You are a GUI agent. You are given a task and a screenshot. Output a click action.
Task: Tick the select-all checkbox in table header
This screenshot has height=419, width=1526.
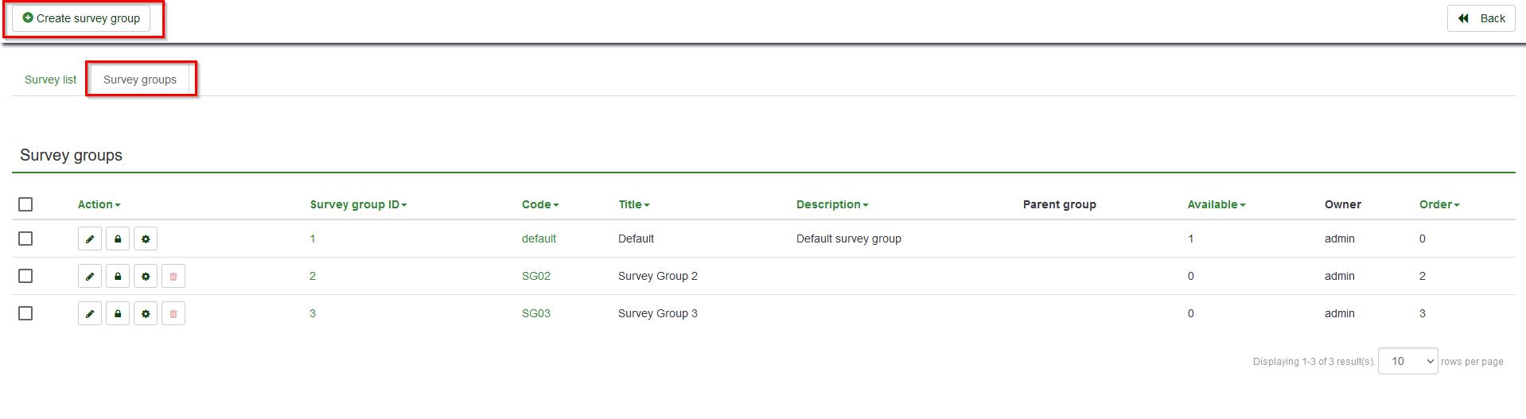click(x=25, y=204)
